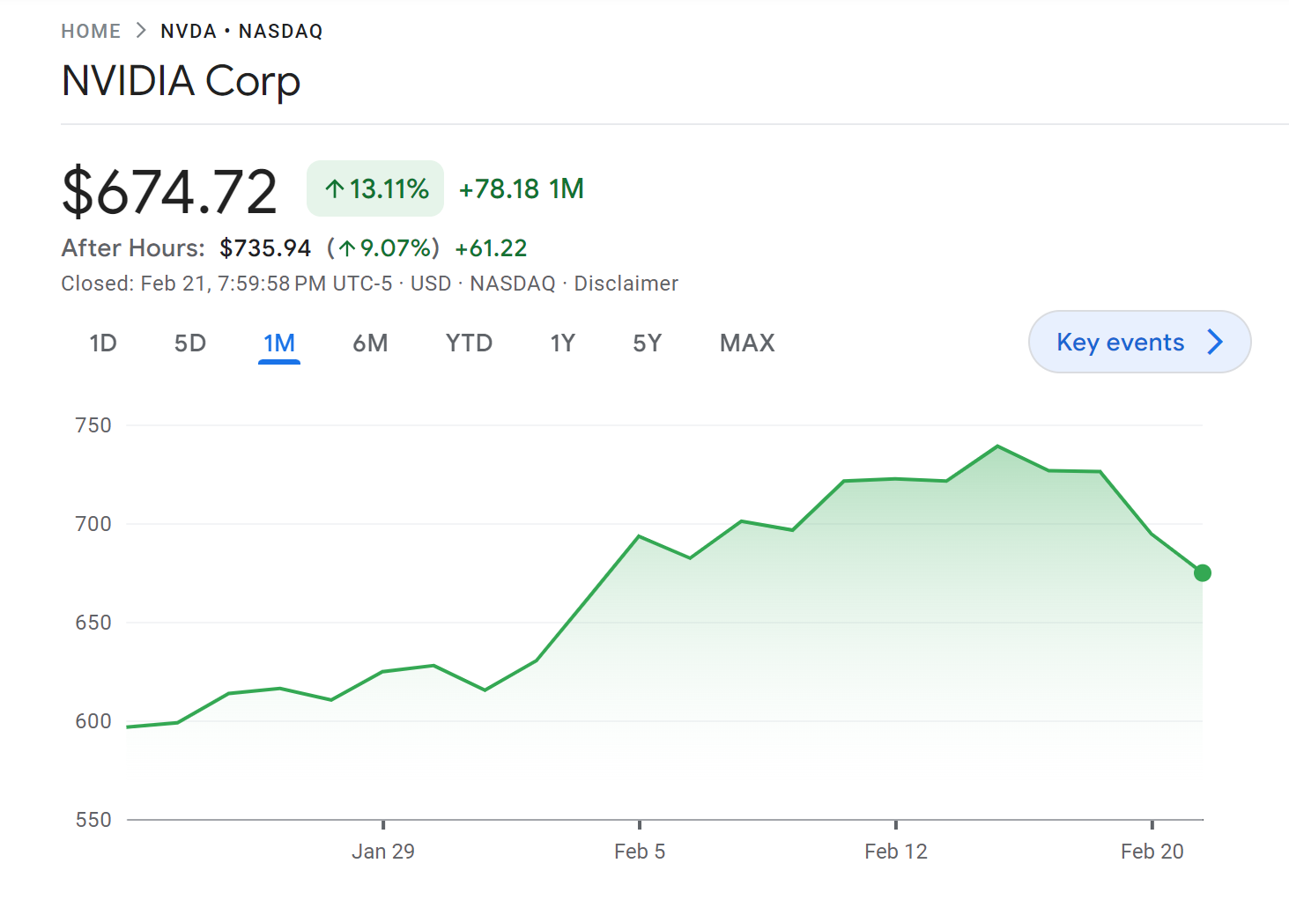This screenshot has height=900, width=1289.
Task: Select the 1Y time range
Action: (x=563, y=343)
